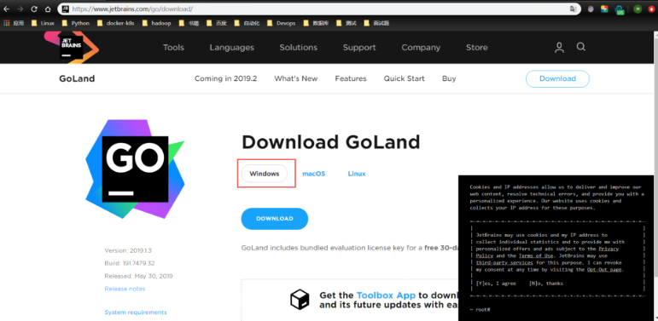Image resolution: width=658 pixels, height=321 pixels.
Task: Click the 'Download GoLand' heading
Action: 330,142
